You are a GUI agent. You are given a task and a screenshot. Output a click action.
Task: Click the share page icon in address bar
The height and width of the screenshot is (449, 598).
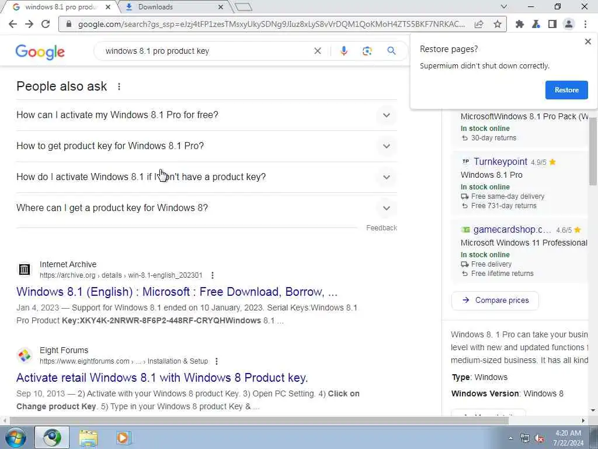click(x=479, y=24)
